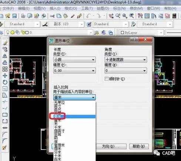Click the 帮助(H) button in the dialog

[x=139, y=147]
